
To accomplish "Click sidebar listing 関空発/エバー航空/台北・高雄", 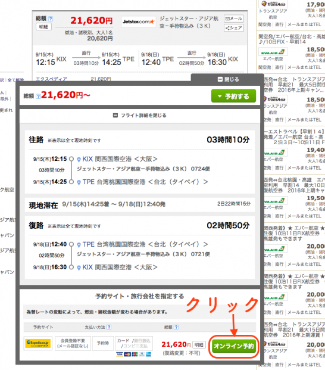I will tap(292, 39).
